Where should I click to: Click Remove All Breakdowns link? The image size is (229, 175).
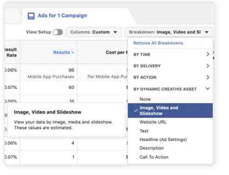158,43
